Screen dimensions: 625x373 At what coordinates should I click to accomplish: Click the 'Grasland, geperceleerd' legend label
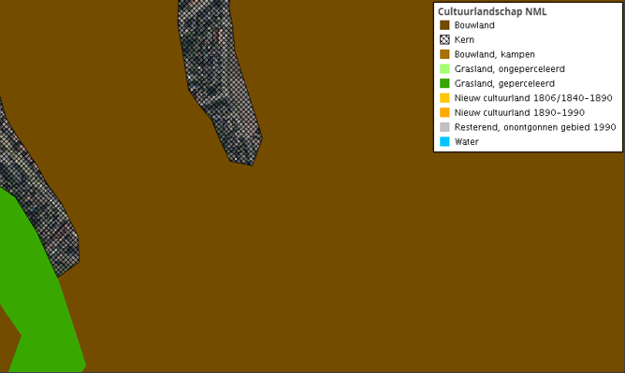[x=504, y=83]
